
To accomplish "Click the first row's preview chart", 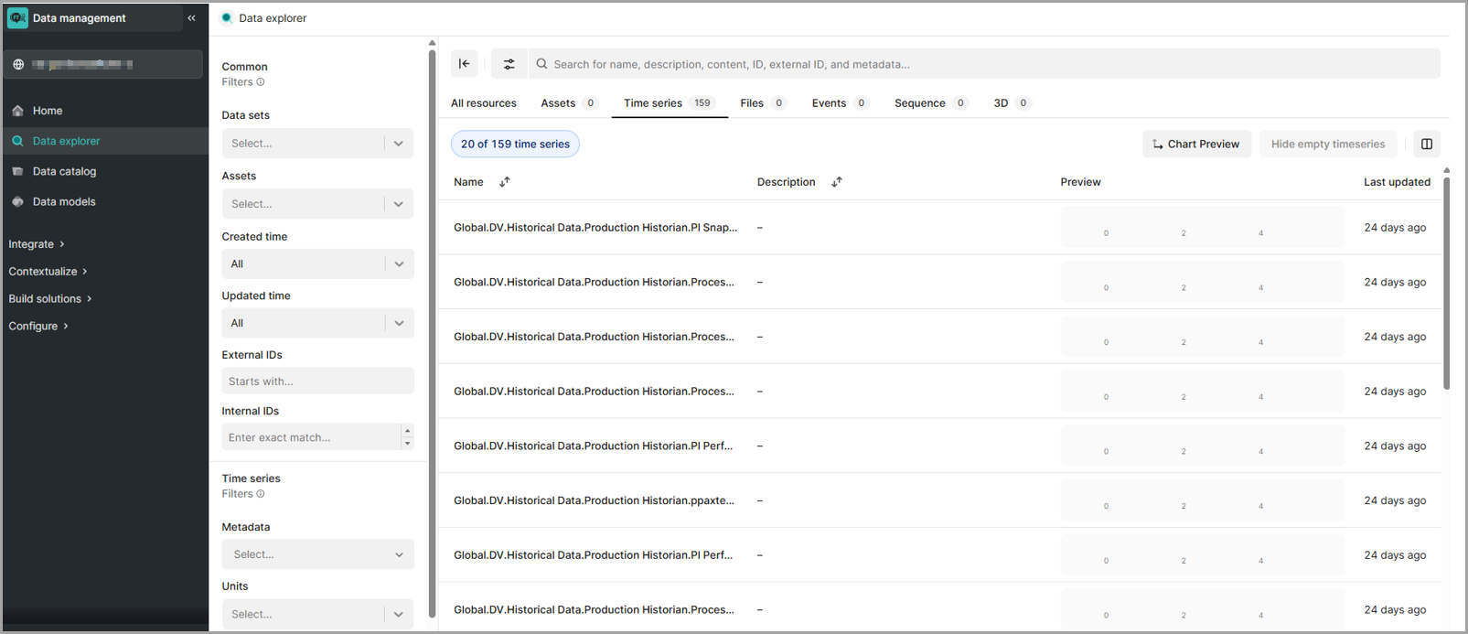I will pos(1203,228).
